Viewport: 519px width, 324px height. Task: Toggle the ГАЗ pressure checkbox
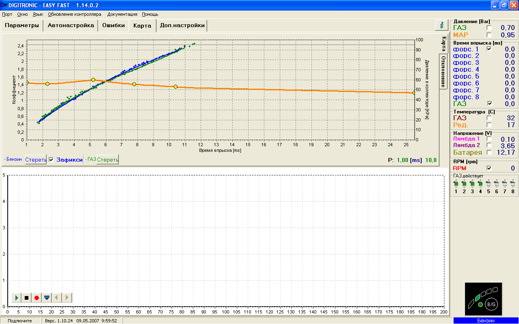[x=489, y=28]
